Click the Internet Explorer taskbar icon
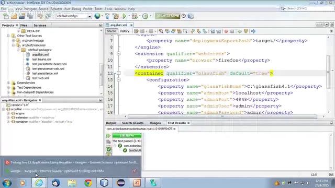This screenshot has width=335, height=188. 39,183
